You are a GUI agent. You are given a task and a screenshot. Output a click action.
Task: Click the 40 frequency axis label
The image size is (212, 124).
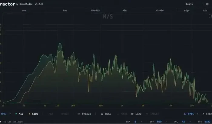tap(24, 106)
